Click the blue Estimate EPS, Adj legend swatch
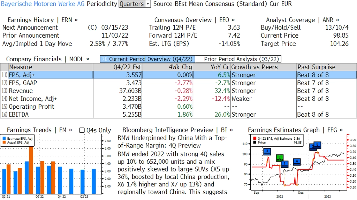Screen dimensions: 357x200 coord(4,138)
